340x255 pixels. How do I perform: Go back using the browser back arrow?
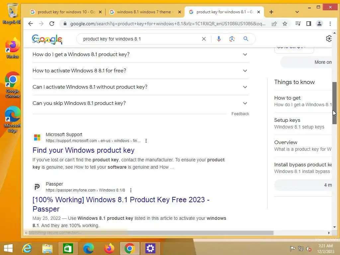(31, 24)
